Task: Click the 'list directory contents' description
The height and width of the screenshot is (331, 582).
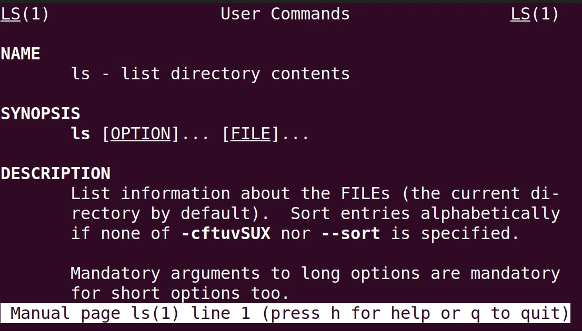Action: point(236,74)
